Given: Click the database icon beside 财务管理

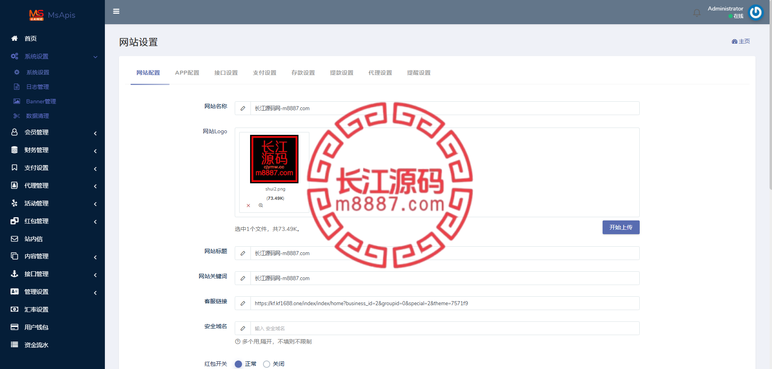Looking at the screenshot, I should click(15, 150).
